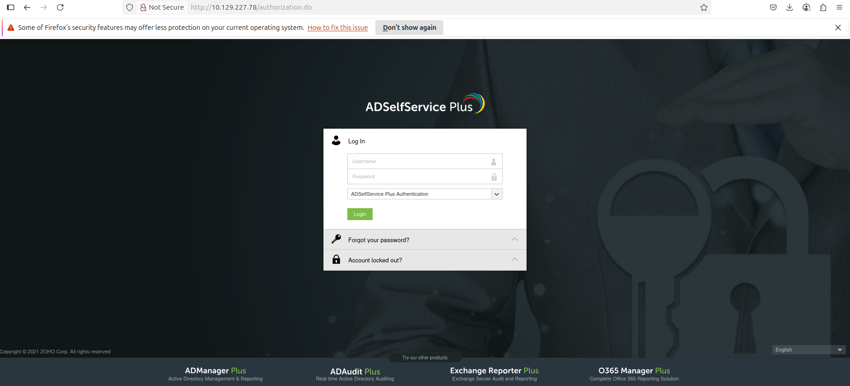
Task: Click the Log In user icon
Action: click(x=336, y=141)
